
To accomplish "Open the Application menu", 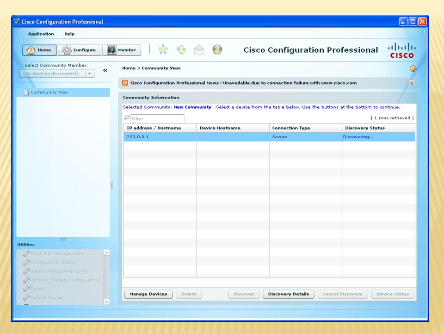I will pos(41,34).
